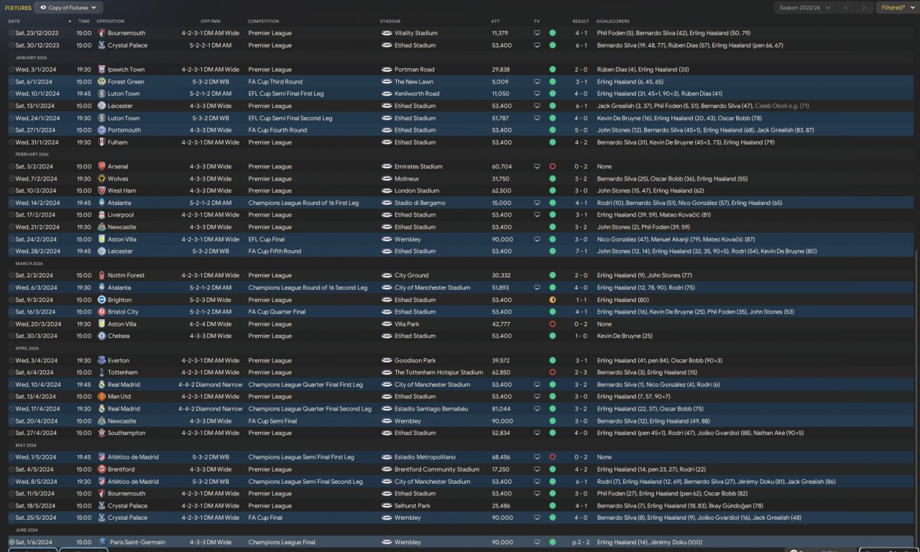
Task: Click the stadium icon beside Selhurst Park
Action: (387, 506)
